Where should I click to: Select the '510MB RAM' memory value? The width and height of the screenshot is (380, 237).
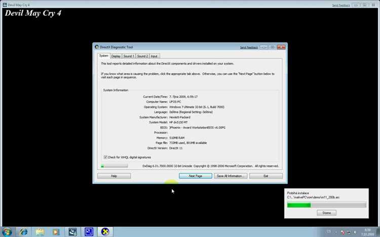tap(177, 138)
